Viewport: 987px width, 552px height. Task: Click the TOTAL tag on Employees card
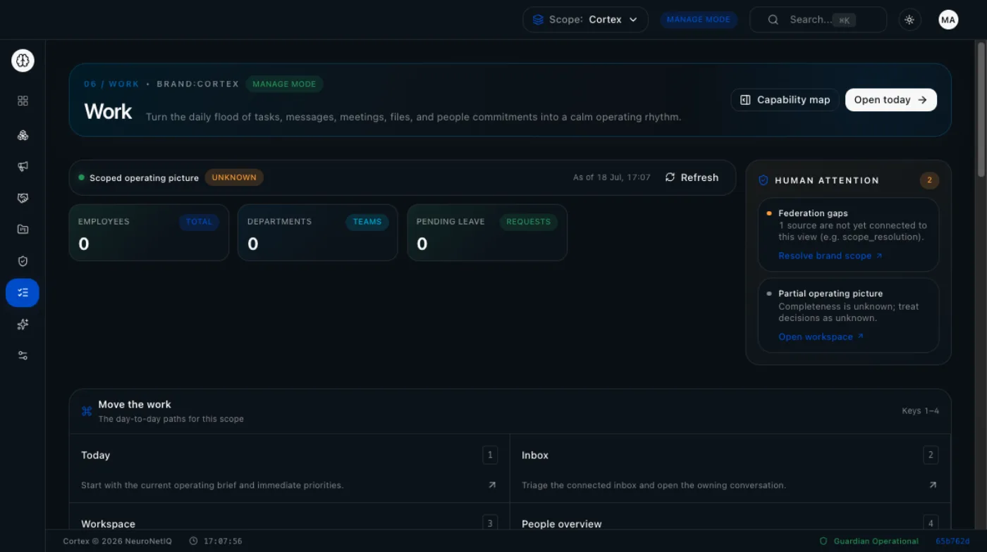pyautogui.click(x=199, y=222)
